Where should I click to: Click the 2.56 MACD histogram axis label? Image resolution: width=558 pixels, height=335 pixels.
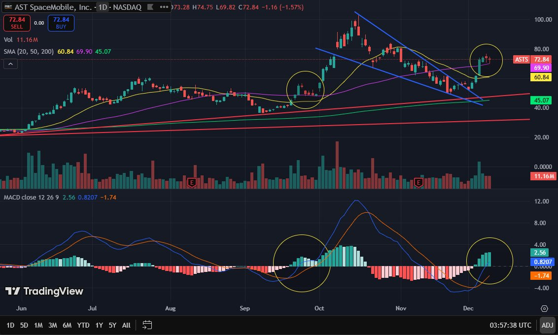click(x=539, y=253)
